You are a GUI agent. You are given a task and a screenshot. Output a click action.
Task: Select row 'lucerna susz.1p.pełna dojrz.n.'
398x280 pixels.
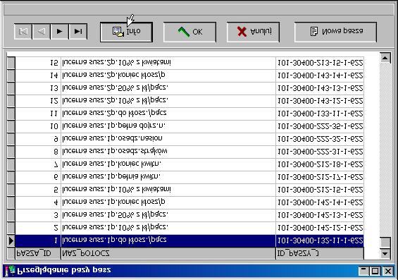[189, 126]
